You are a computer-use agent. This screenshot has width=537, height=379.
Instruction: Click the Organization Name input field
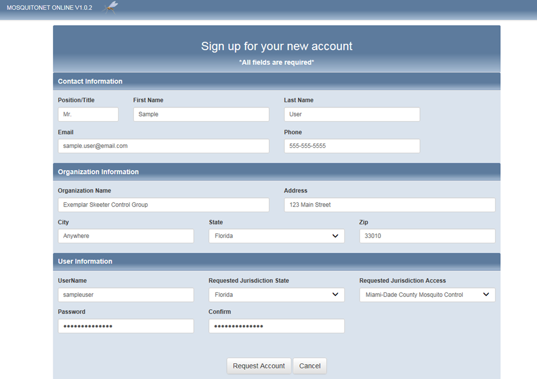click(164, 205)
